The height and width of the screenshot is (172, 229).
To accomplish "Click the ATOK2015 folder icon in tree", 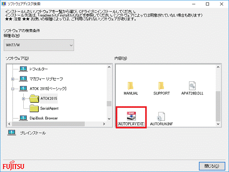I will click(34, 99).
